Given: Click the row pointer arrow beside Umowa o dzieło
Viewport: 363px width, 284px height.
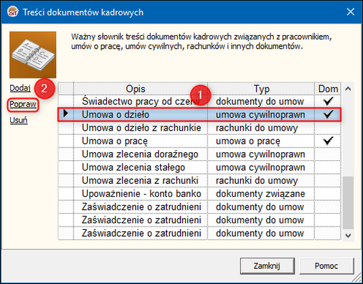Looking at the screenshot, I should pyautogui.click(x=66, y=114).
